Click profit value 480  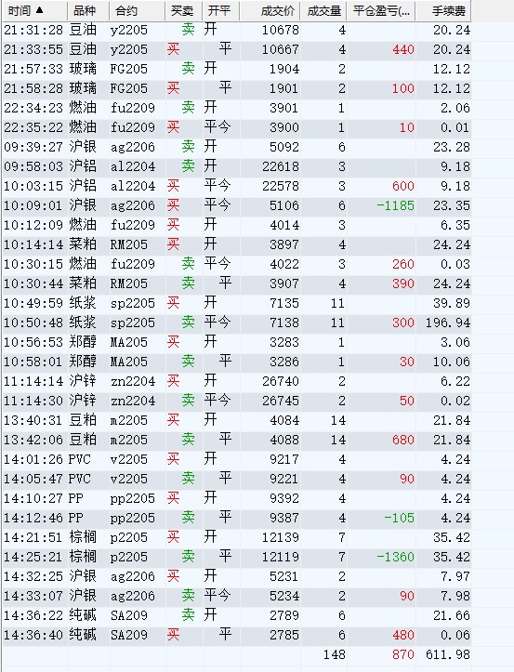tap(403, 634)
